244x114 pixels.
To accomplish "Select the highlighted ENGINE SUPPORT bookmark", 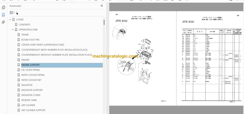I will coord(62,65).
